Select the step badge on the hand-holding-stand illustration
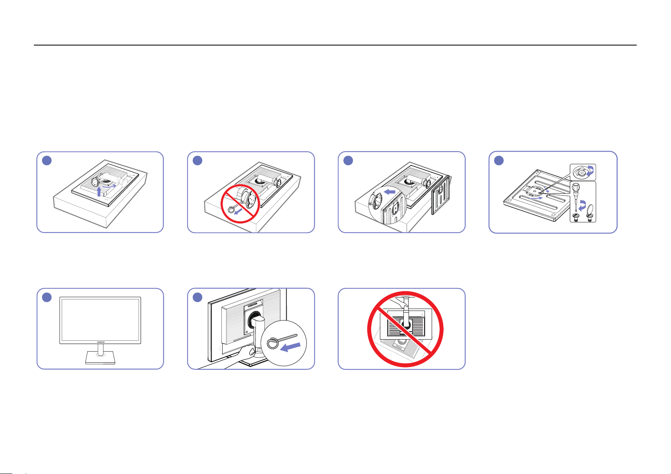671x474 pixels. [198, 297]
